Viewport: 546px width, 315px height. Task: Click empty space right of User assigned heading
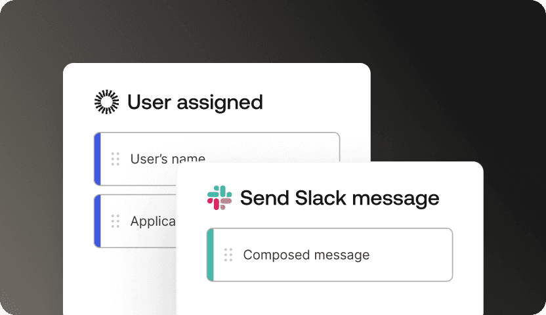coord(315,102)
